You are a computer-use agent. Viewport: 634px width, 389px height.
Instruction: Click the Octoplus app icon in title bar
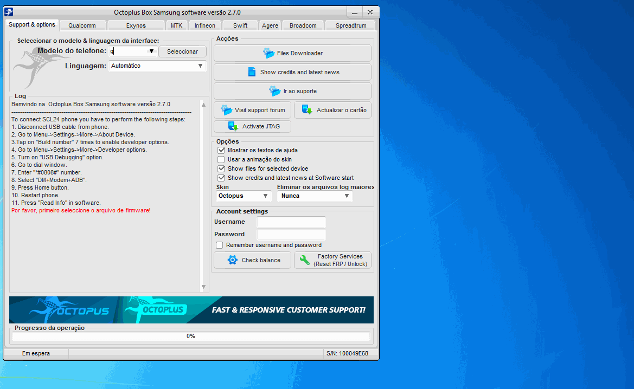coord(9,12)
